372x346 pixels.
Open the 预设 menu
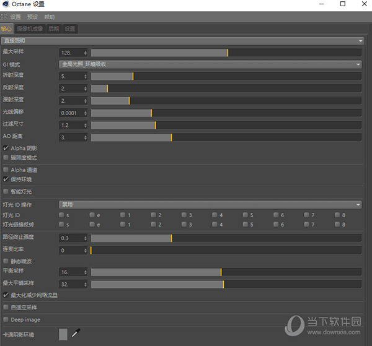[x=32, y=17]
